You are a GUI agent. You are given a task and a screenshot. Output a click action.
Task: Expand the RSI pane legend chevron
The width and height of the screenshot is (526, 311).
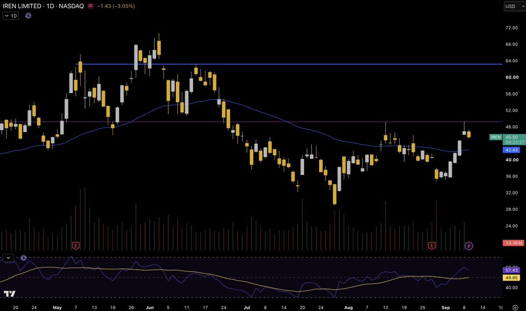8,258
